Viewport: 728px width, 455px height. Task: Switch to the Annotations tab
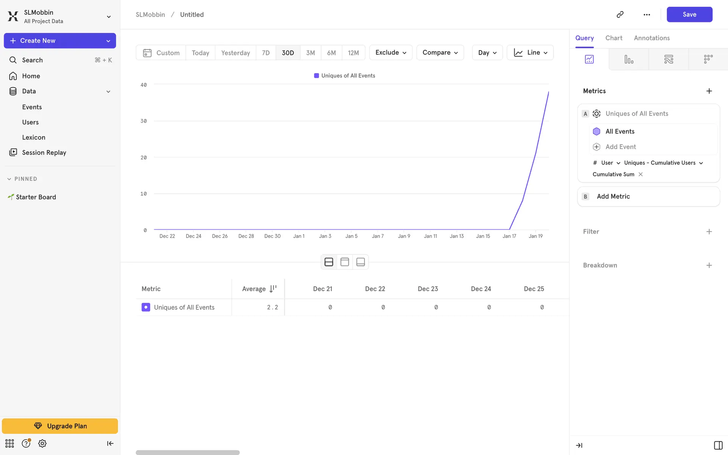point(651,38)
